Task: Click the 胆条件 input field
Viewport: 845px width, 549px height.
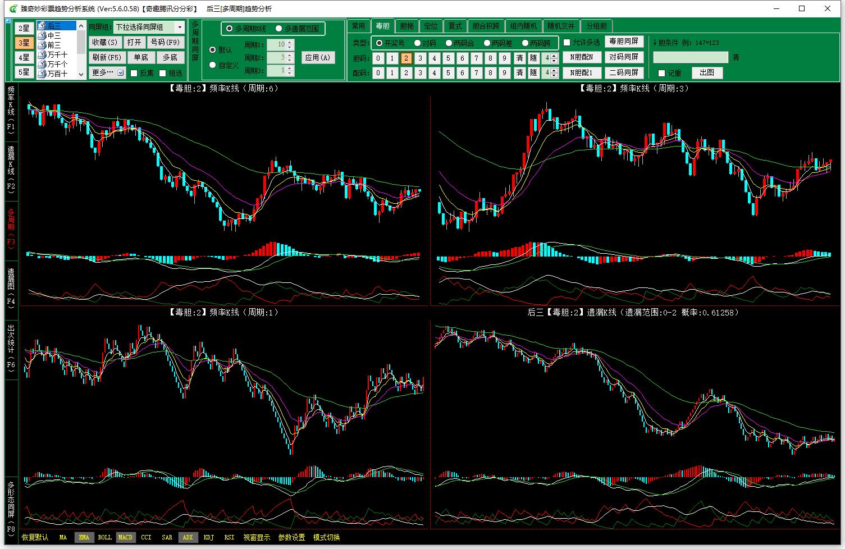Action: click(690, 57)
